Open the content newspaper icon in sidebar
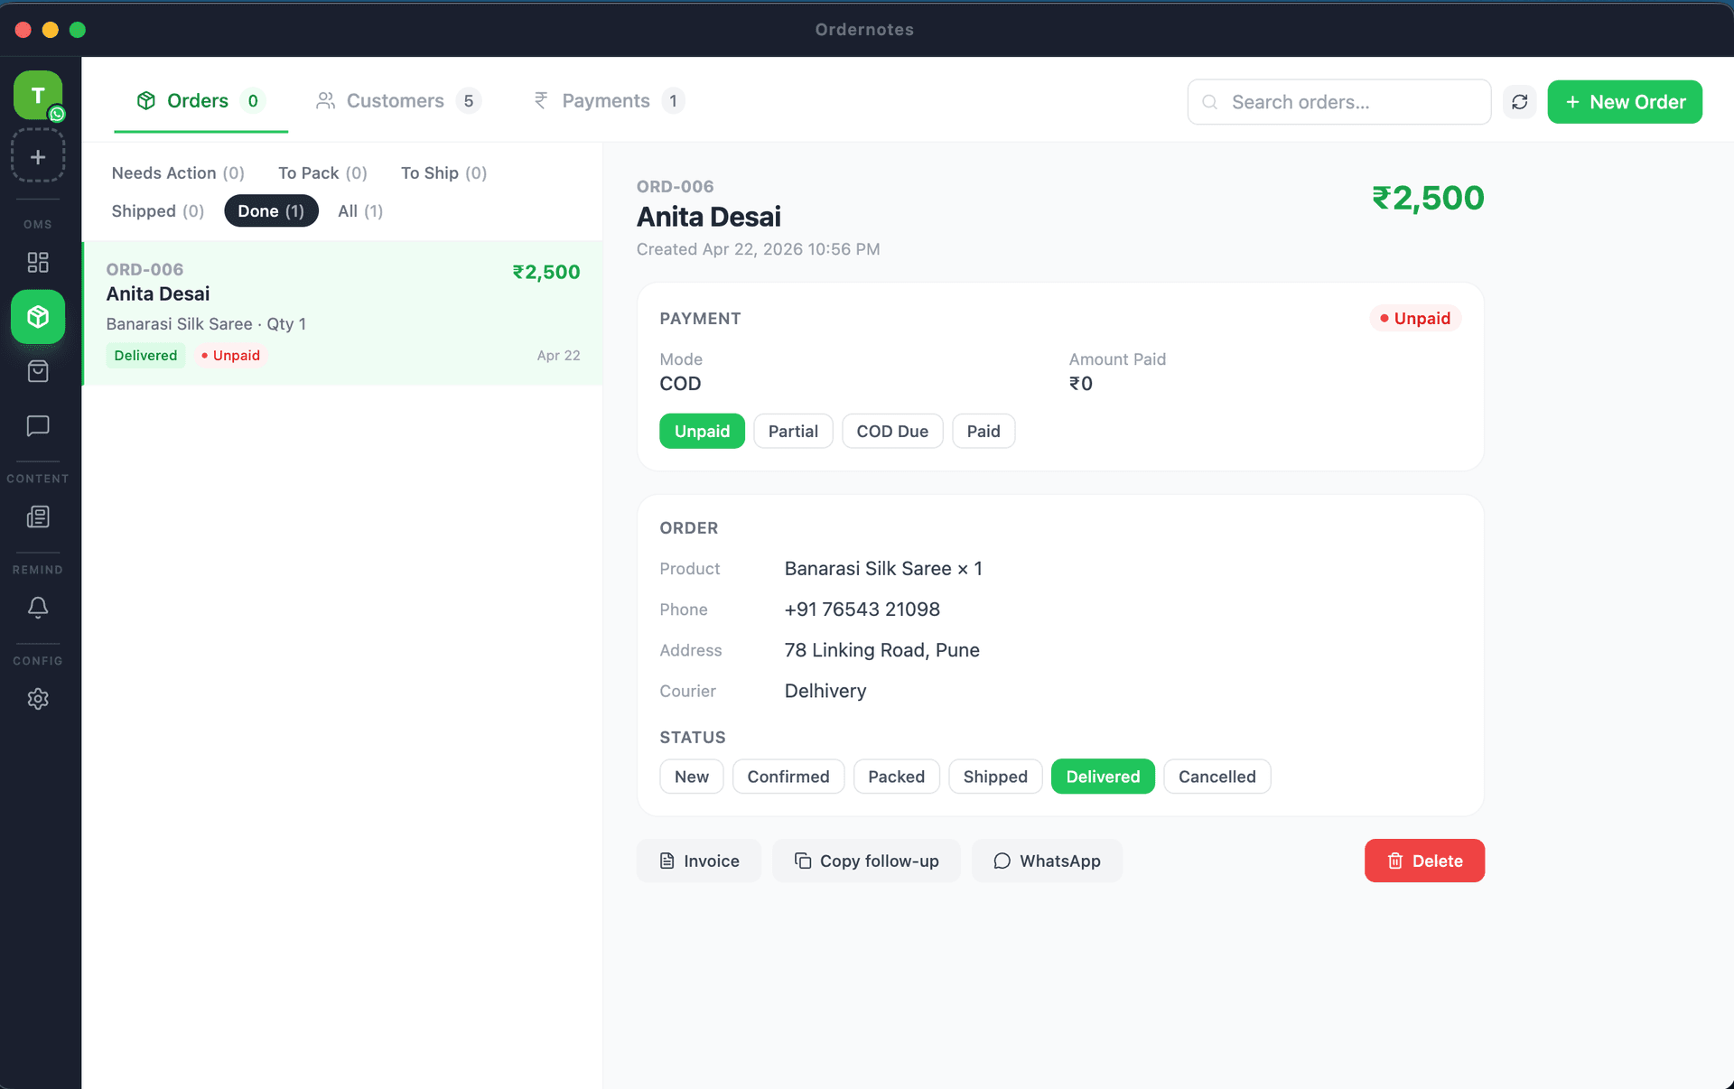Screen dimensions: 1734x1089 click(x=37, y=517)
